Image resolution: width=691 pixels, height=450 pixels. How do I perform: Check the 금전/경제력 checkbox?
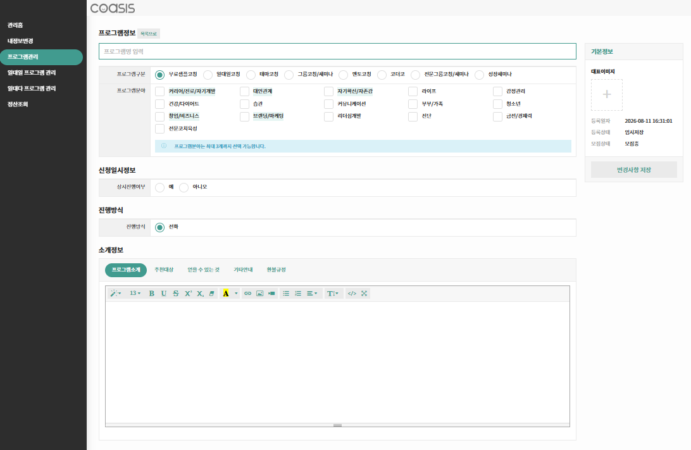click(497, 116)
